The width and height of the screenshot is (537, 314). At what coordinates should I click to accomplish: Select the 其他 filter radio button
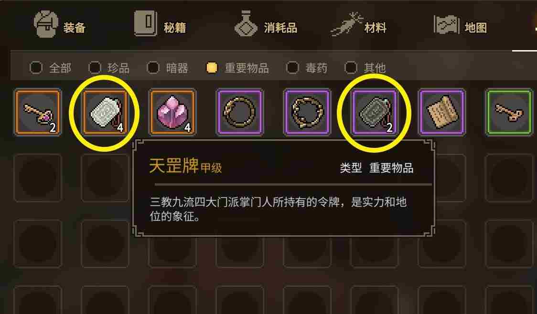coord(351,68)
